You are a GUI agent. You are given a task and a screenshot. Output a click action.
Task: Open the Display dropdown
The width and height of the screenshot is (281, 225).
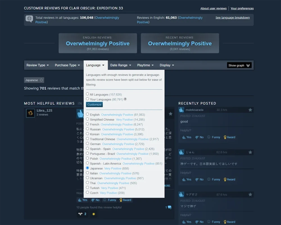(167, 65)
